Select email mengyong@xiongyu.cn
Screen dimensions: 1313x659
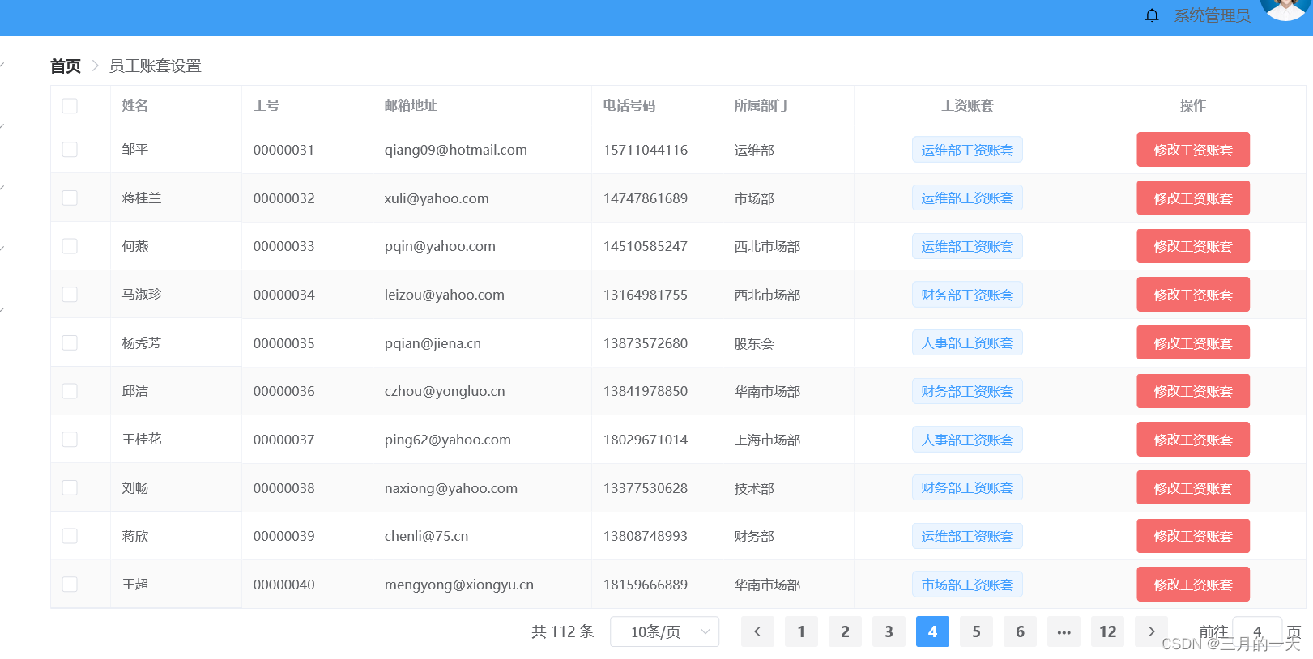point(459,585)
